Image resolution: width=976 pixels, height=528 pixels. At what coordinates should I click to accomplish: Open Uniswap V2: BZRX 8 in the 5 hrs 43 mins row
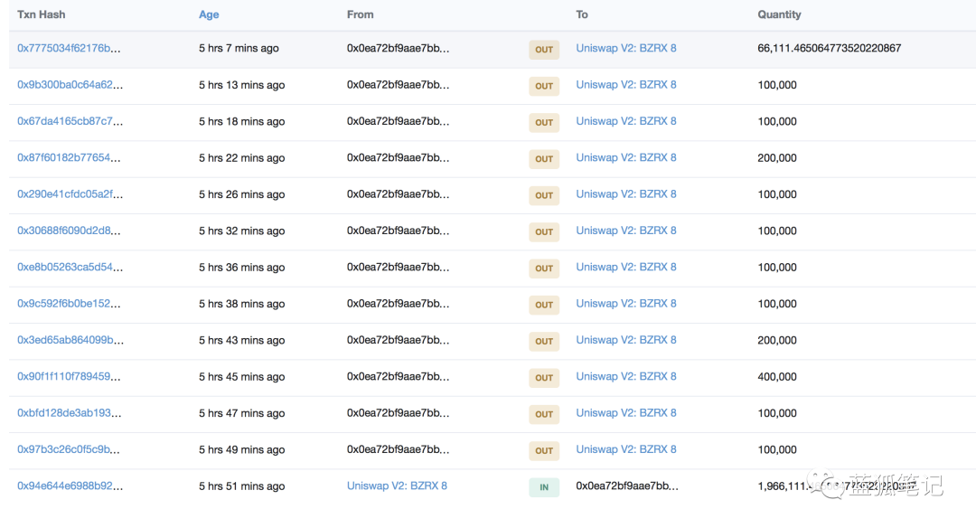(626, 339)
